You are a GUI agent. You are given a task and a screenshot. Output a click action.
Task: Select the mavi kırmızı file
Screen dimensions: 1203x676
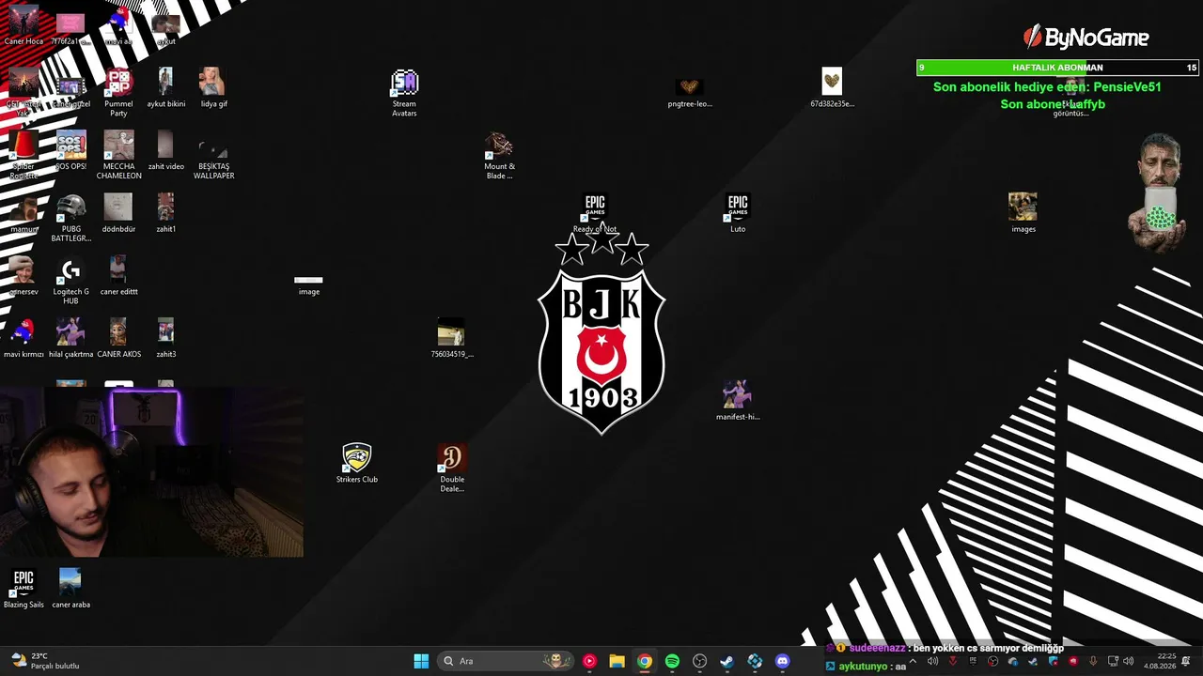pyautogui.click(x=23, y=339)
